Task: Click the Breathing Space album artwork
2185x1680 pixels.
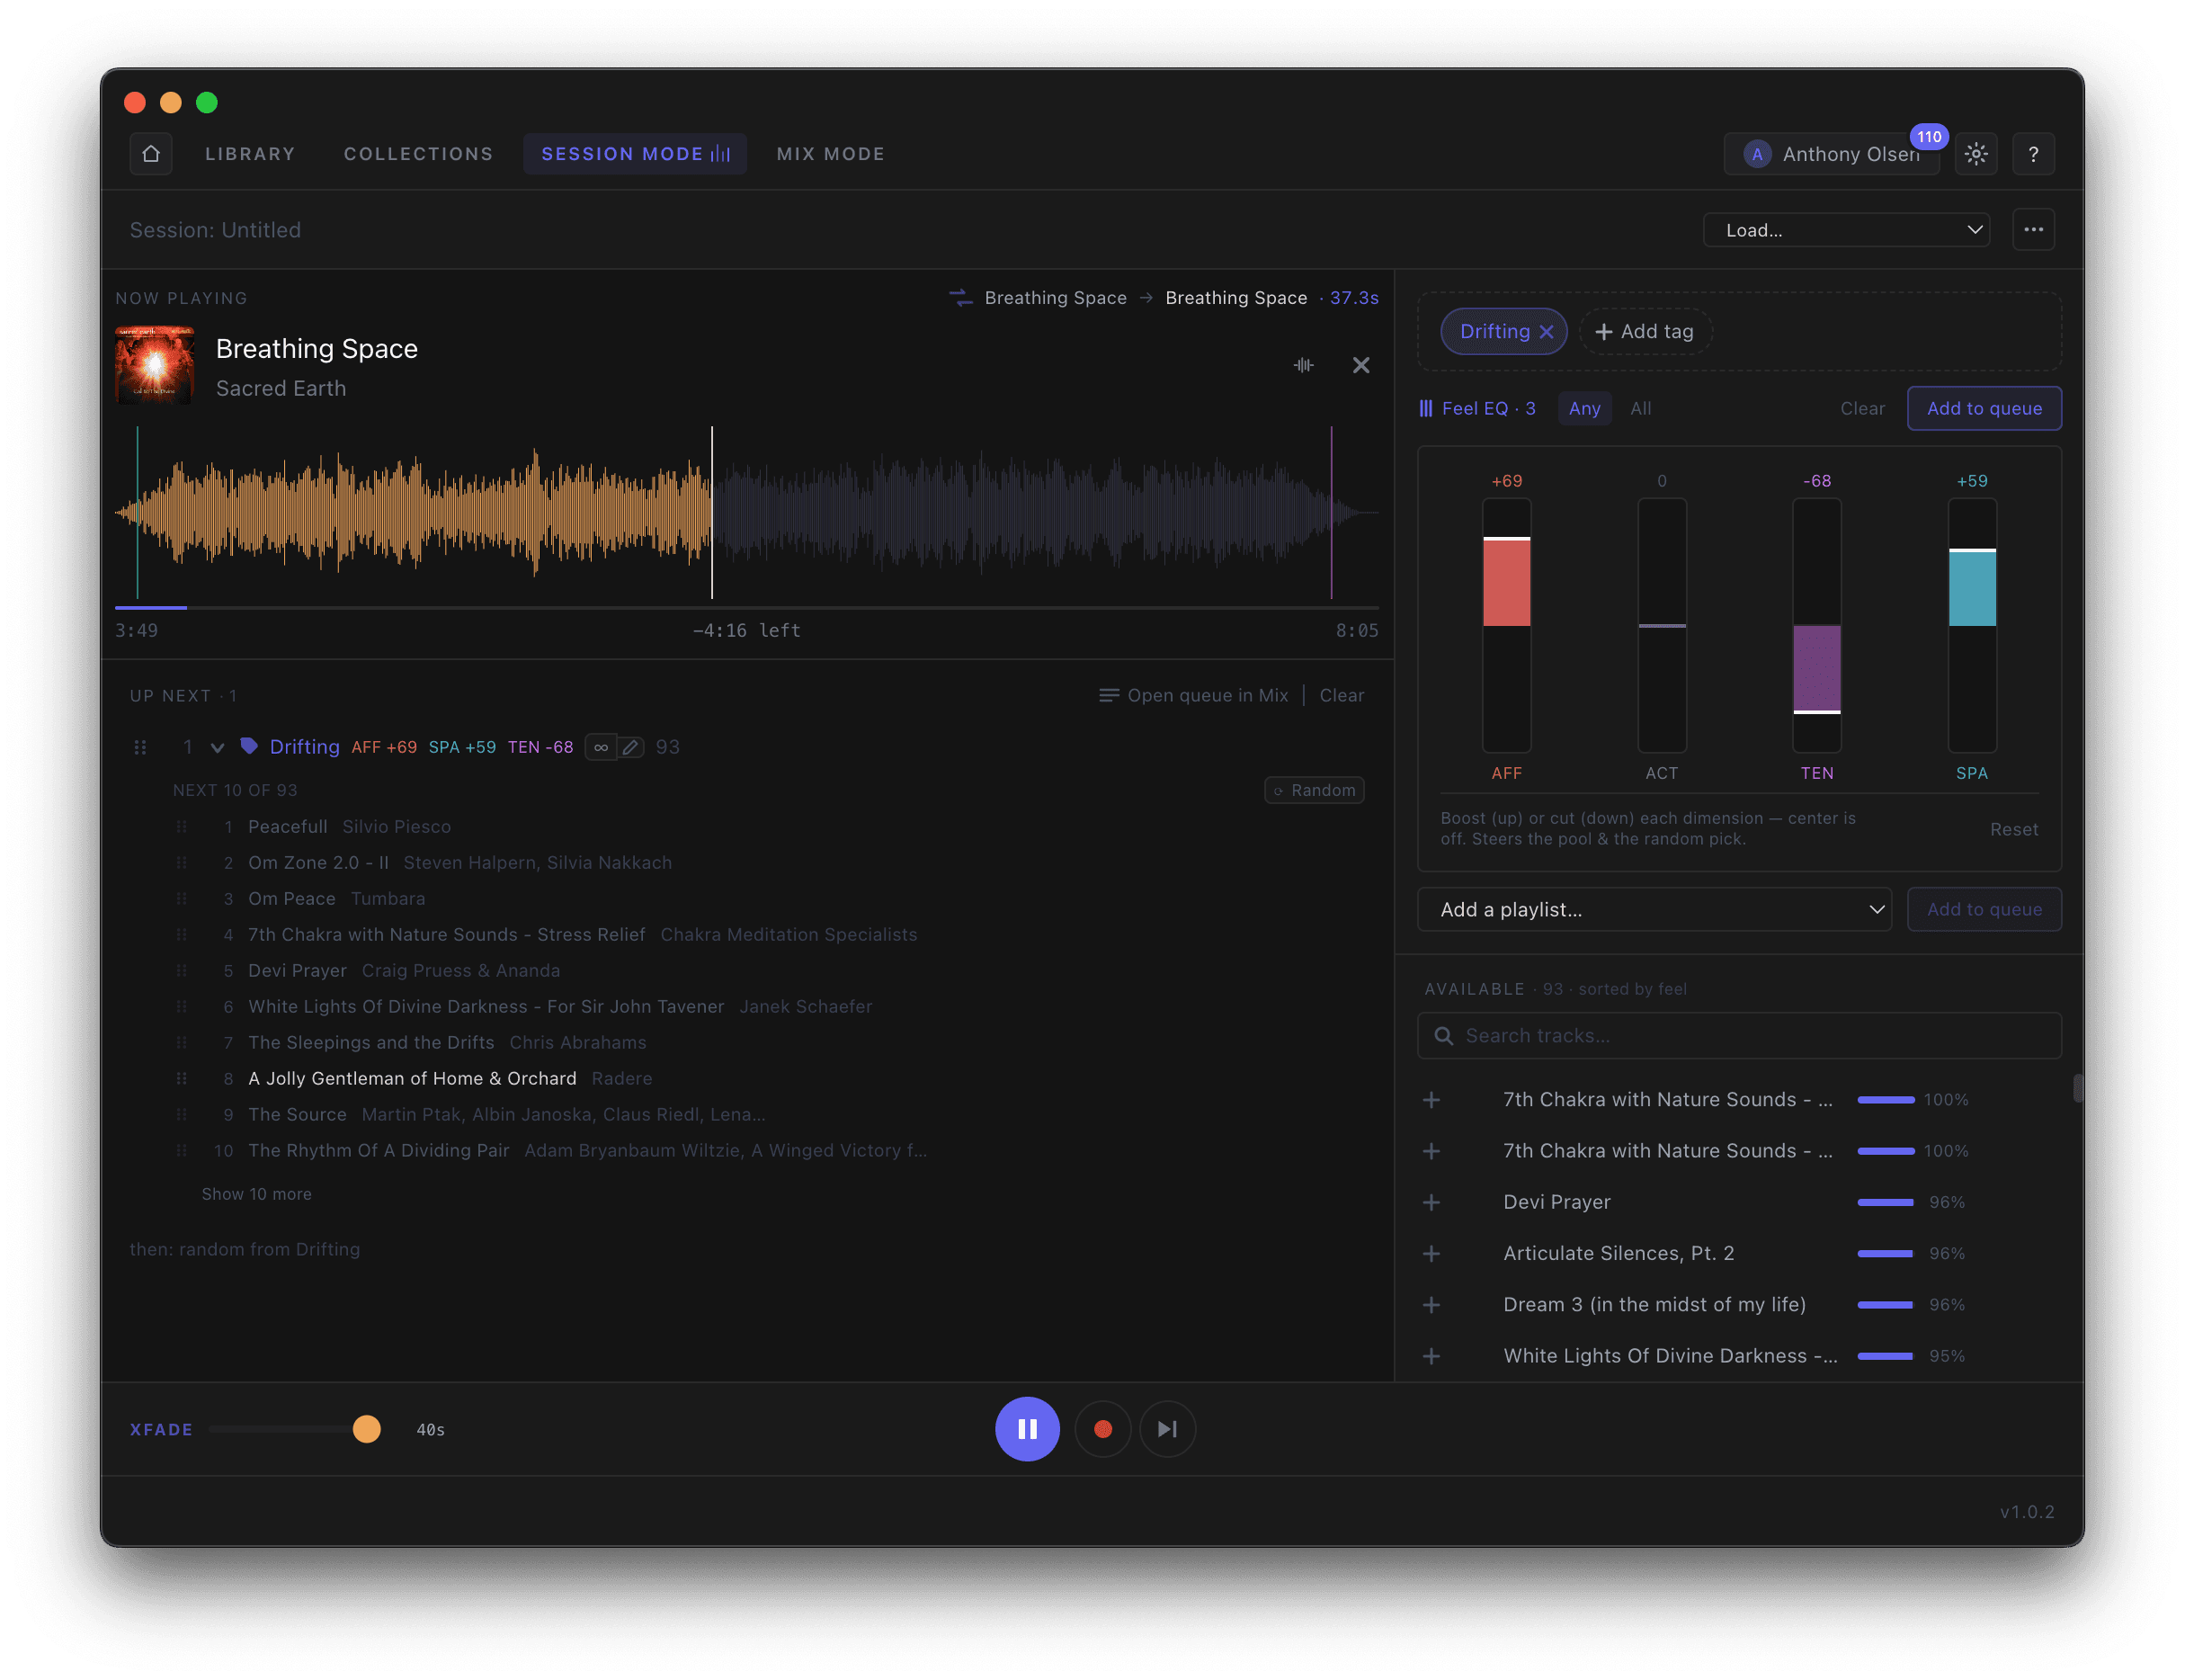Action: click(155, 365)
